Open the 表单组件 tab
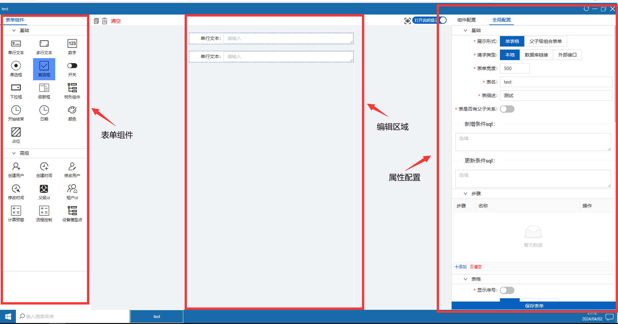618x324 pixels. click(15, 20)
